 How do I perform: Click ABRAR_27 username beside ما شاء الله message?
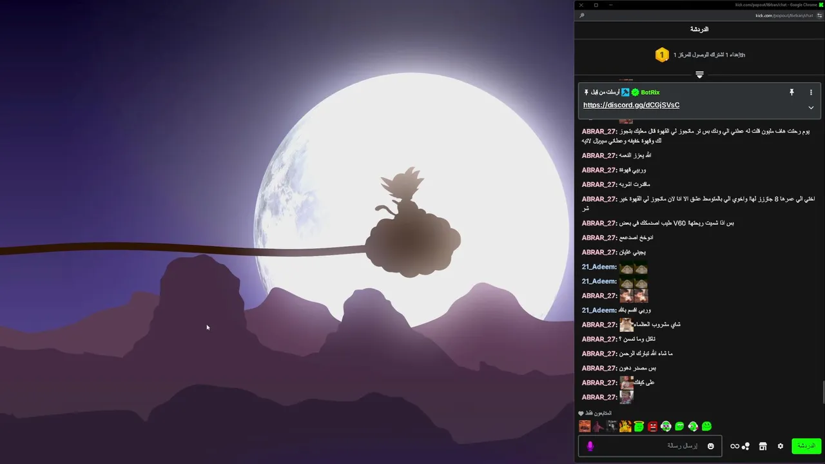599,354
